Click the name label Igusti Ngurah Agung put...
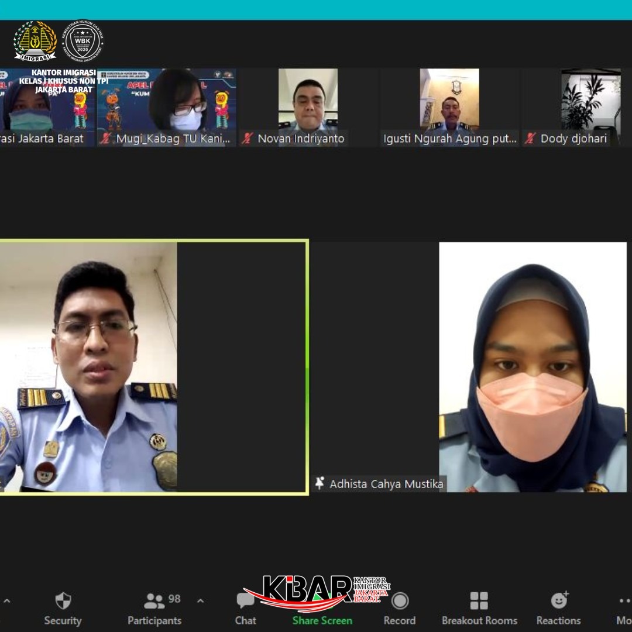632x632 pixels. (x=449, y=139)
